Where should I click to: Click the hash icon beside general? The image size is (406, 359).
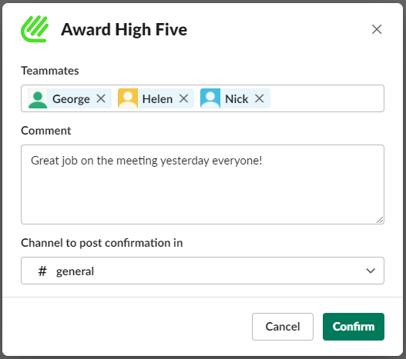coord(42,271)
